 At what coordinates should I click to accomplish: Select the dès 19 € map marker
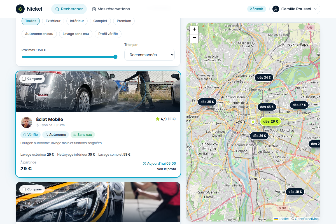coord(295,192)
